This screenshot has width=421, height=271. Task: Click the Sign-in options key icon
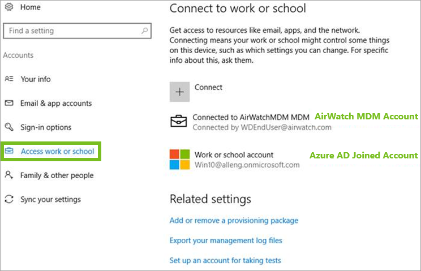(x=9, y=127)
